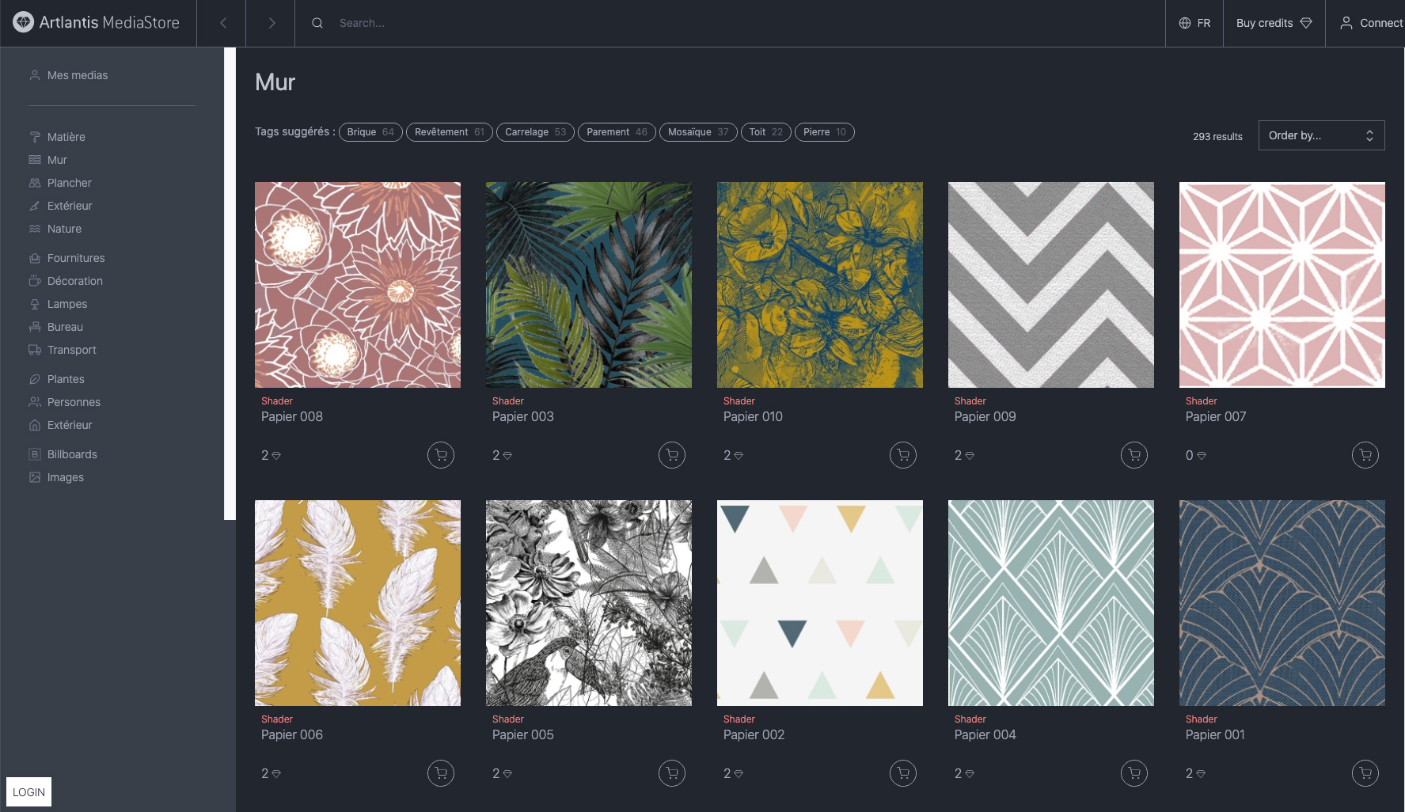1405x812 pixels.
Task: Click cart icon for Papier 001
Action: click(1365, 773)
